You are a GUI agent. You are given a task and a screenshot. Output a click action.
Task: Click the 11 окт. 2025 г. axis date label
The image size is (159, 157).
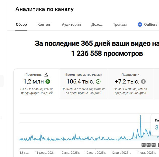point(146,152)
